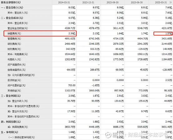The image size is (173, 140).
Task: Select the 2.13亿 sales expense cell
Action: click(x=96, y=33)
